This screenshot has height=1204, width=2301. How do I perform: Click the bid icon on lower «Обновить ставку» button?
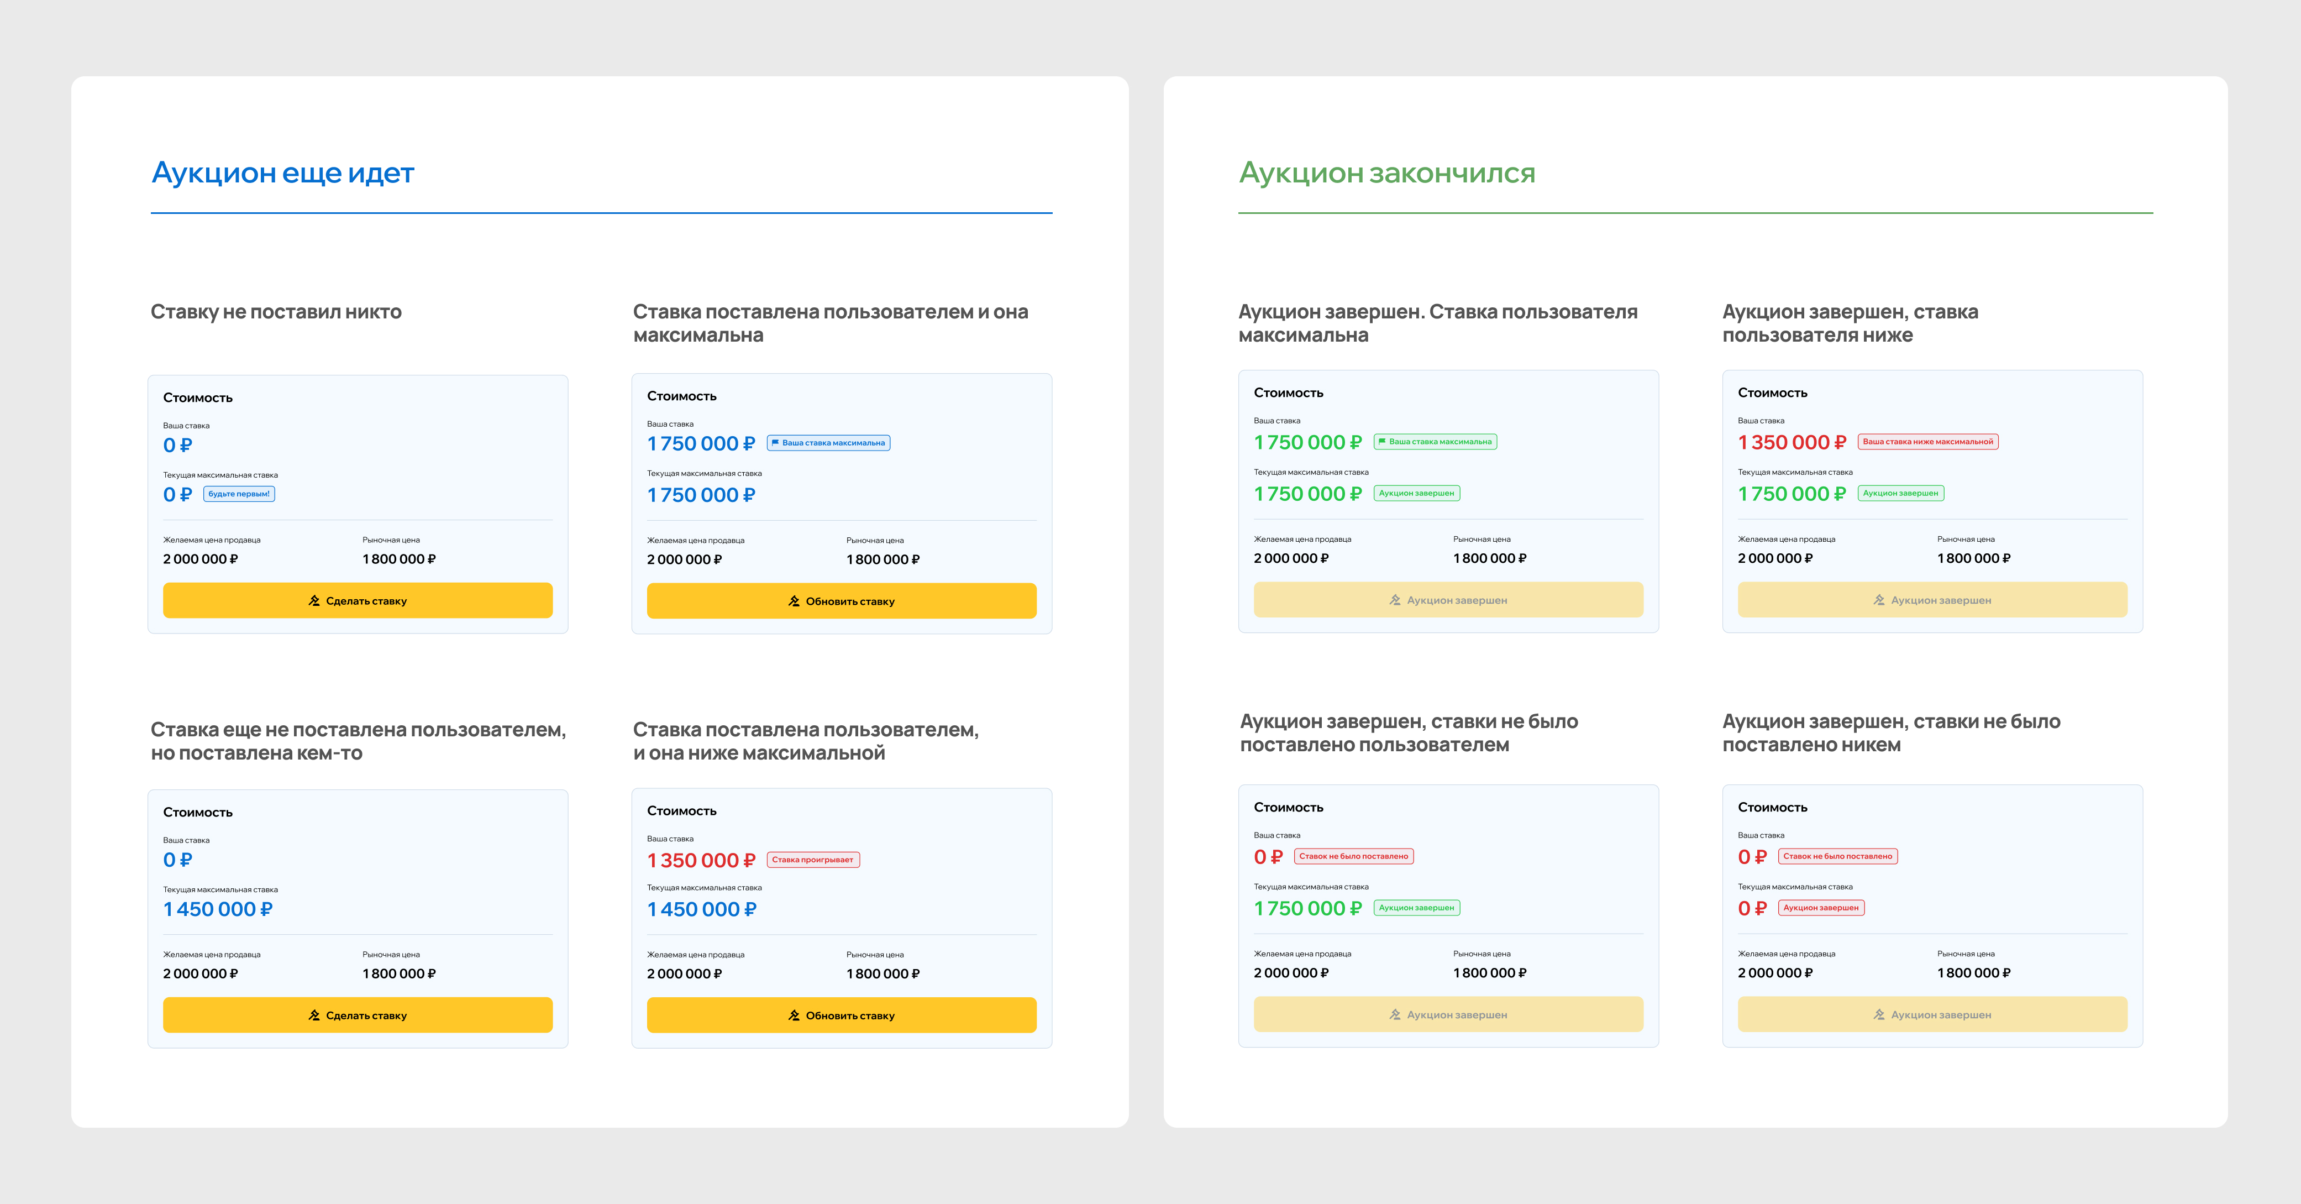click(x=793, y=1014)
